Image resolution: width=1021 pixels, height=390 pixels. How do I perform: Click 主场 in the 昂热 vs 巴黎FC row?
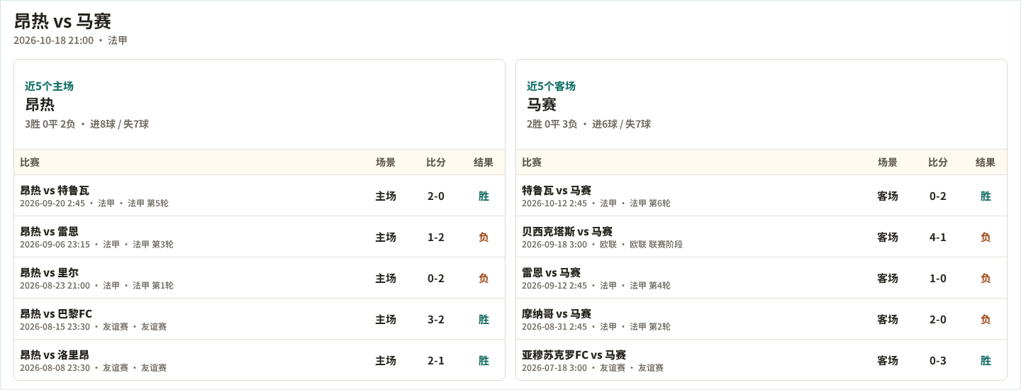pyautogui.click(x=386, y=319)
